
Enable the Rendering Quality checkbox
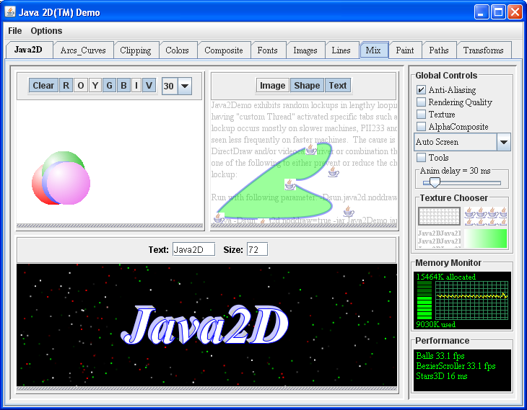[421, 102]
